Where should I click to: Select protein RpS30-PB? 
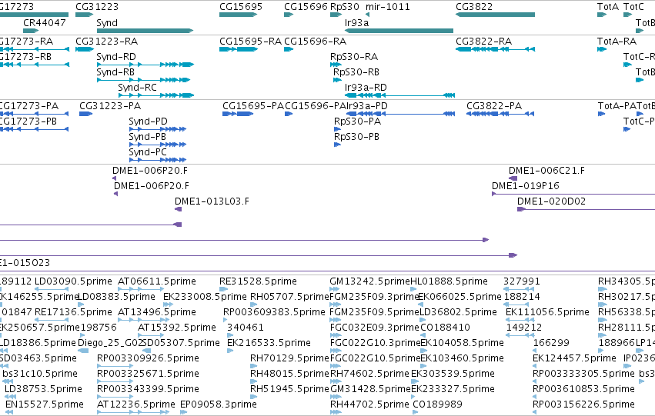pos(338,145)
